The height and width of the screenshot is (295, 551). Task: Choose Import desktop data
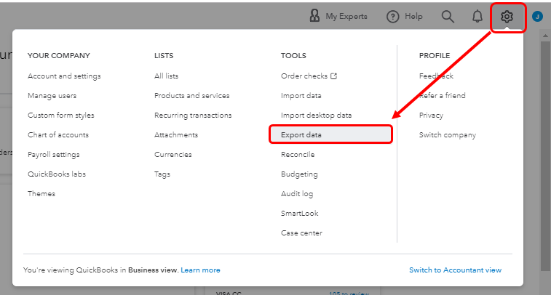pyautogui.click(x=316, y=116)
